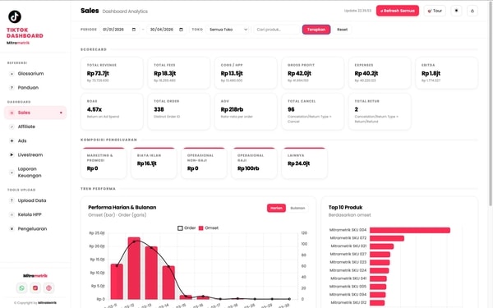
Task: Click the lock/logout icon in header
Action: coord(472,11)
